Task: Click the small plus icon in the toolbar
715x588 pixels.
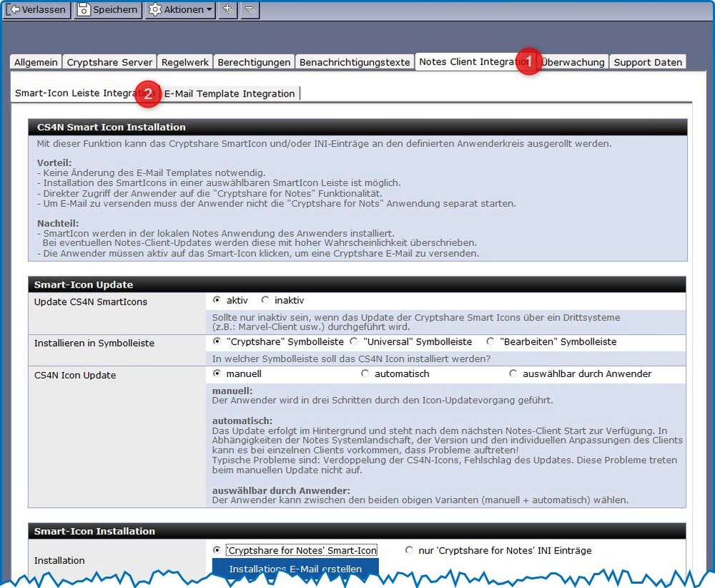Action: [x=227, y=9]
